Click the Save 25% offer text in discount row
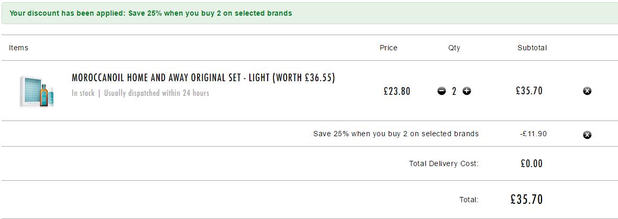The width and height of the screenshot is (618, 219). [x=396, y=134]
